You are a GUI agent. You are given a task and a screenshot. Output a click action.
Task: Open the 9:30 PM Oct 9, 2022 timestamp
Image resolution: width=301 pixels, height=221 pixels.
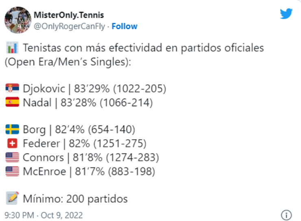click(44, 214)
